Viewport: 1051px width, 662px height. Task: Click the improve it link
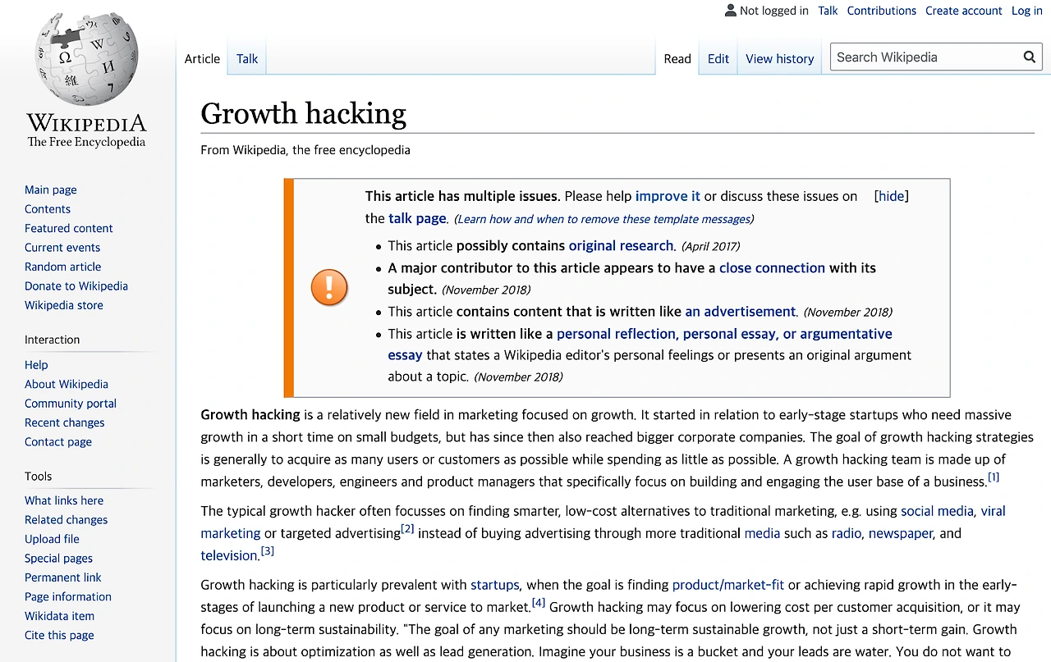pyautogui.click(x=668, y=196)
